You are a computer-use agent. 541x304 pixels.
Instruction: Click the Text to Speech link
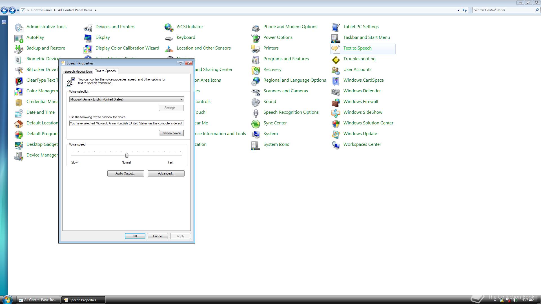357,48
